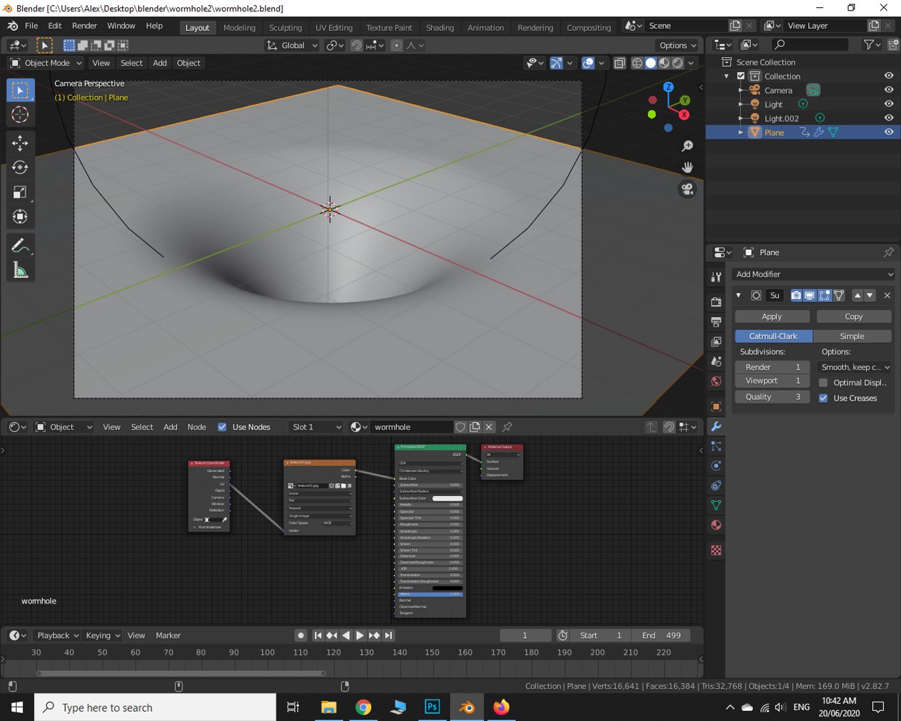Open the Playback dropdown in timeline
901x721 pixels.
click(57, 636)
